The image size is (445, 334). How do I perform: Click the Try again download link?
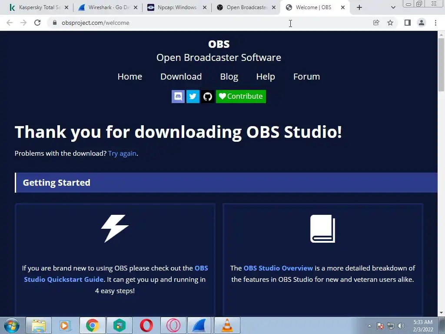[x=122, y=154]
